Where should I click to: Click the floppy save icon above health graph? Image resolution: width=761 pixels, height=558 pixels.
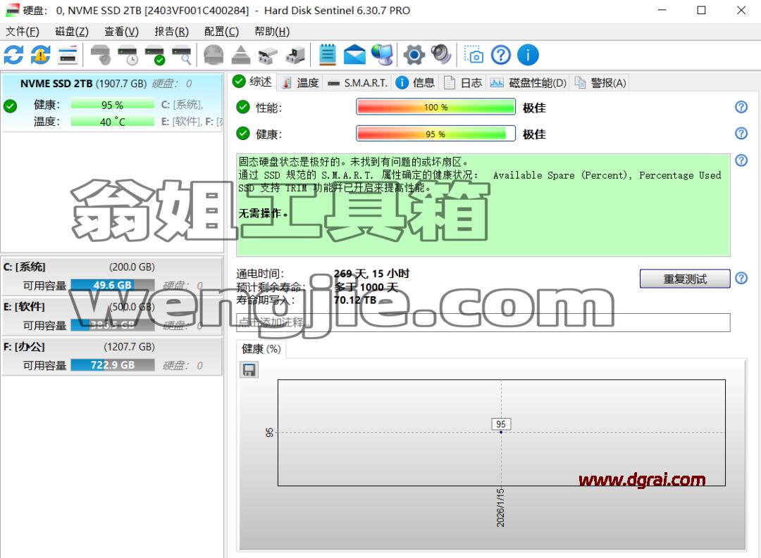tap(249, 370)
